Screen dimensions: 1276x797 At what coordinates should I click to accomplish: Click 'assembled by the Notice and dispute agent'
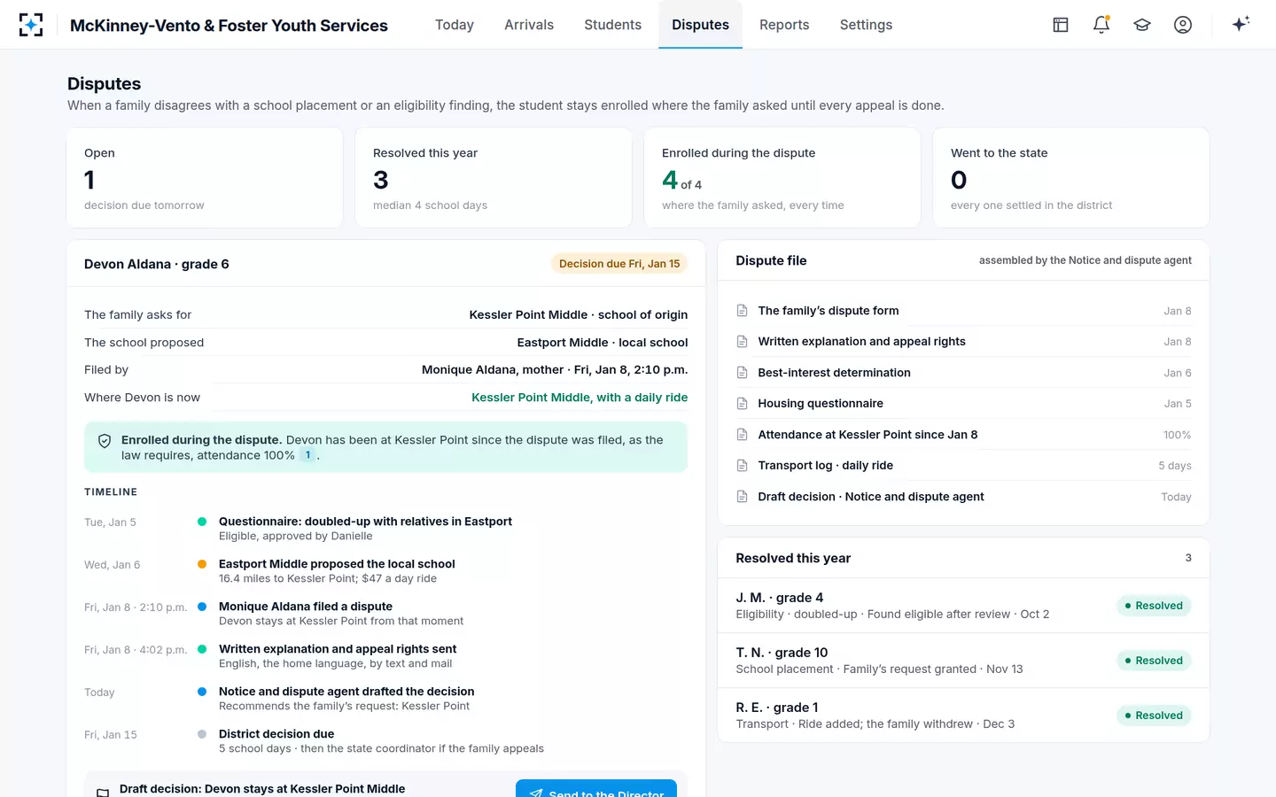[x=1085, y=260]
